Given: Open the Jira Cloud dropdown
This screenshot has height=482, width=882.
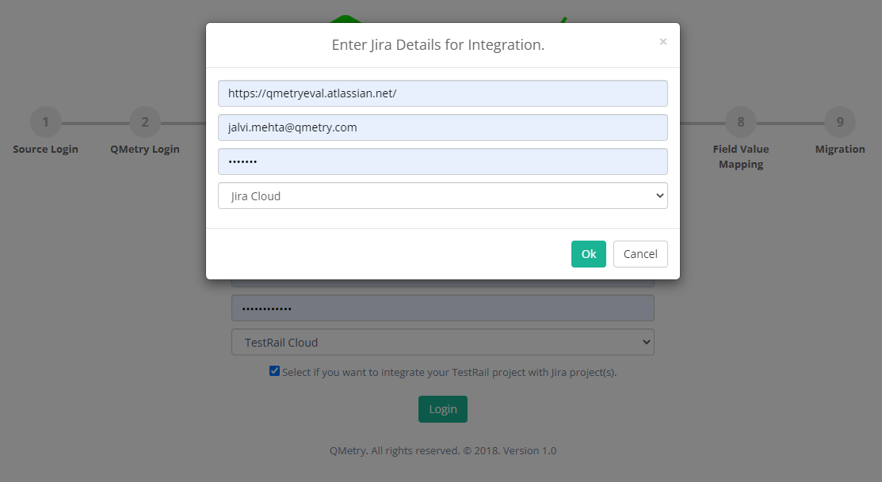Looking at the screenshot, I should pos(443,195).
